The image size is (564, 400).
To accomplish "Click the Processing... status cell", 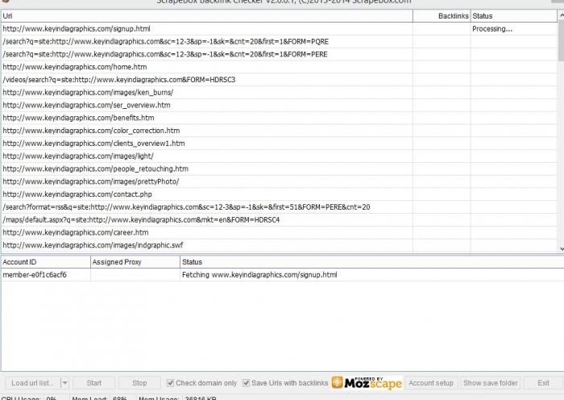I will coord(514,29).
